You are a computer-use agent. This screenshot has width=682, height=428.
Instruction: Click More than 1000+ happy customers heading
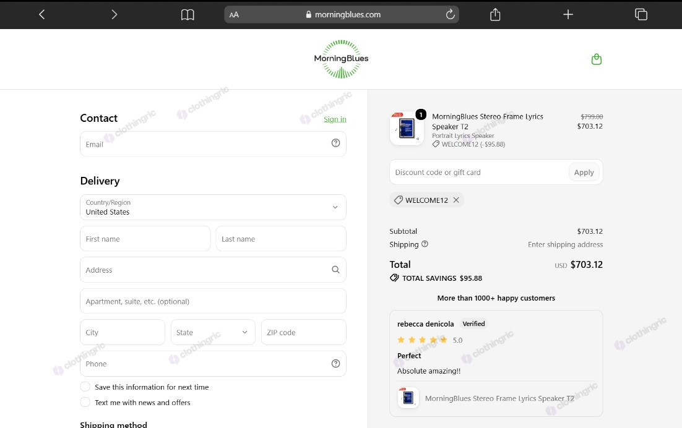[496, 298]
